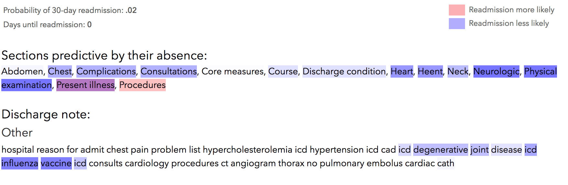Click the red 'Readmission more likely' swatch
This screenshot has height=185, width=568.
pos(457,10)
